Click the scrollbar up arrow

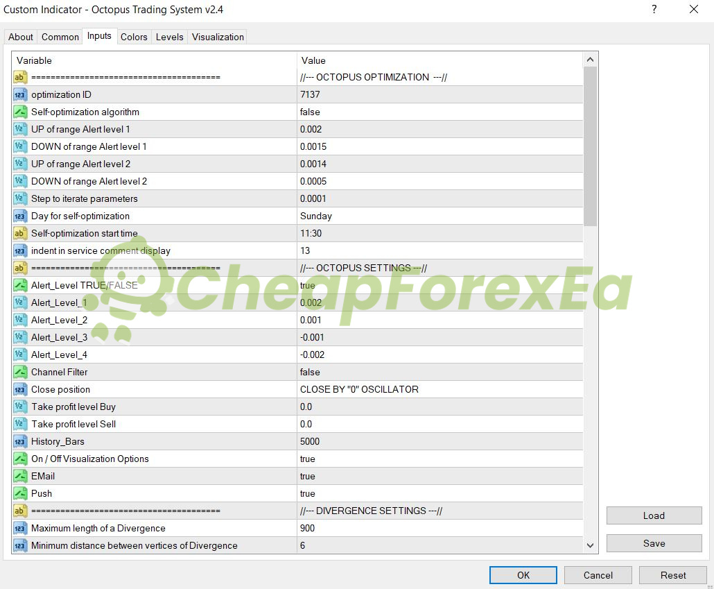click(x=590, y=59)
